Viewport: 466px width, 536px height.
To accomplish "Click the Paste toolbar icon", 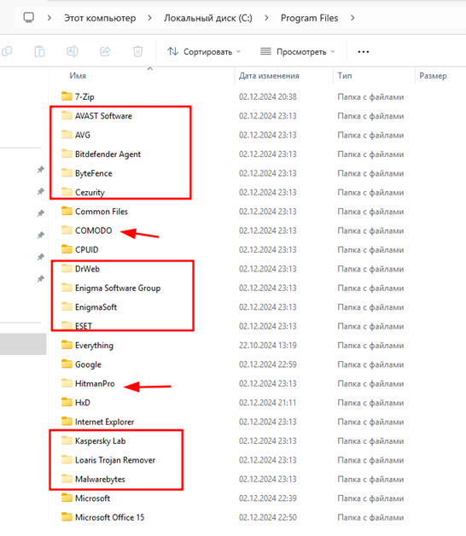I will click(39, 51).
